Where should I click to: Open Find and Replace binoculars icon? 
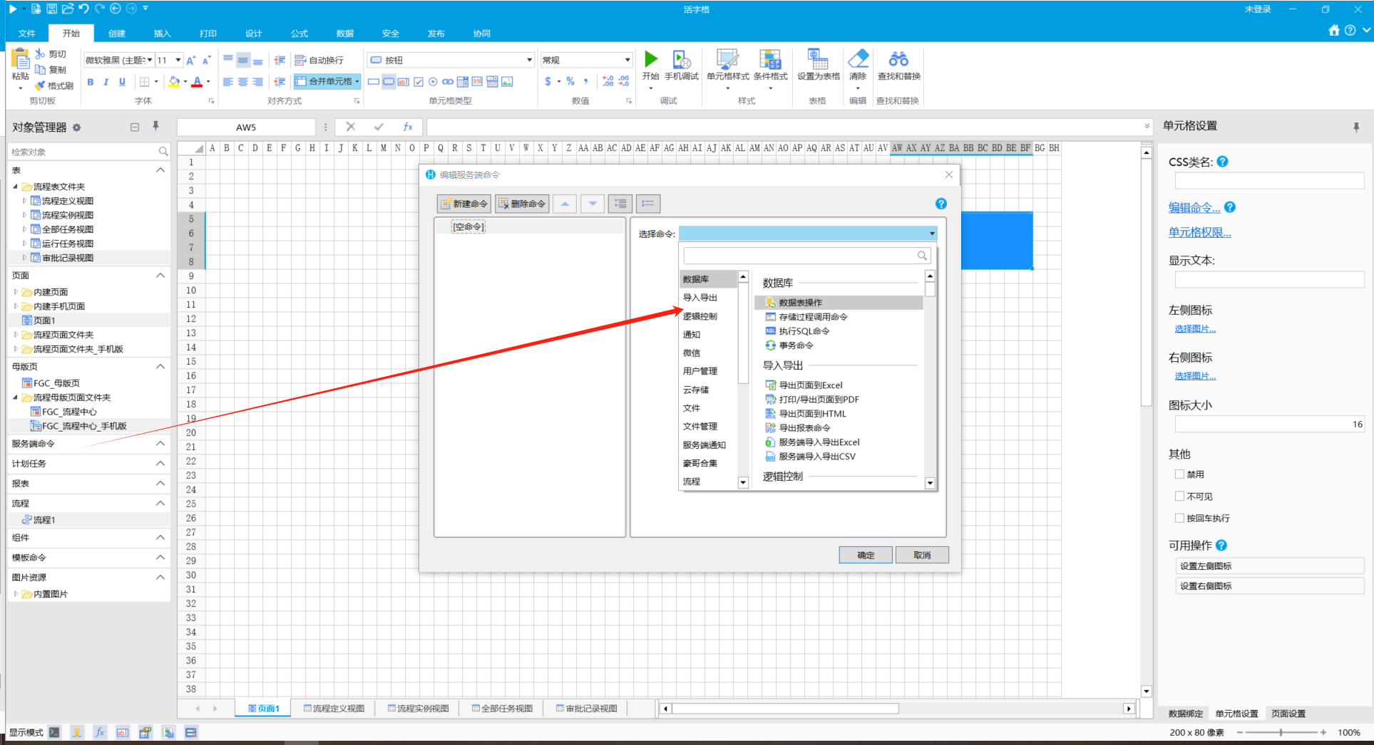pos(898,58)
